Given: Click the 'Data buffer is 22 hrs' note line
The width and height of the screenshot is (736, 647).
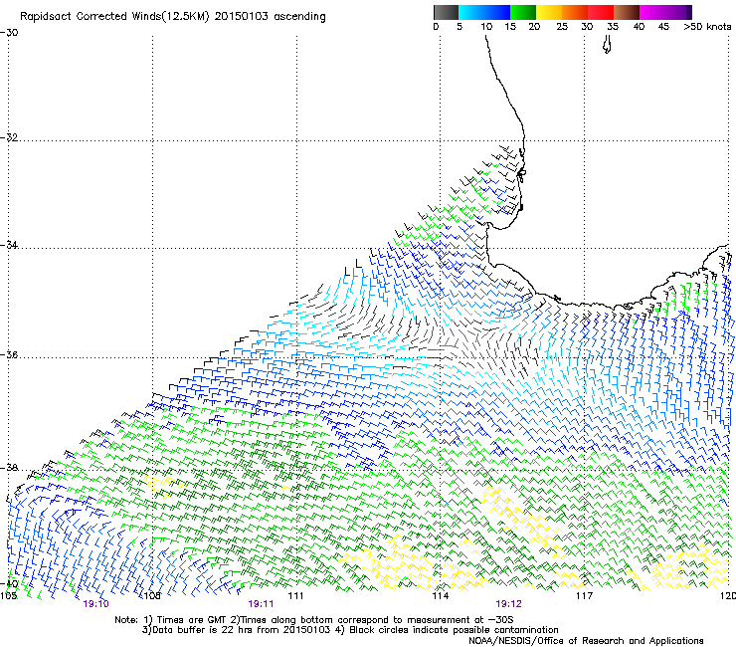Looking at the screenshot, I should click(x=350, y=630).
